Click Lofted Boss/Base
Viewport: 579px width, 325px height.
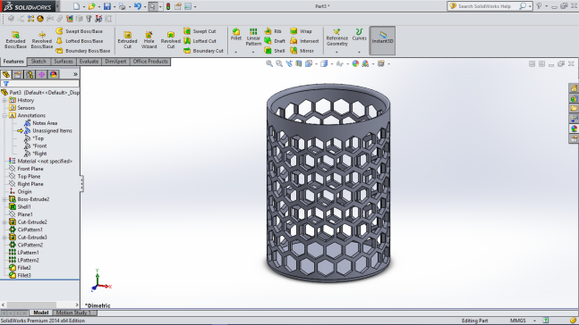pyautogui.click(x=80, y=41)
